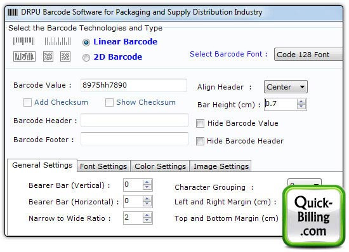This screenshot has width=349, height=252.
Task: Switch to the Color Settings tab
Action: pos(161,166)
